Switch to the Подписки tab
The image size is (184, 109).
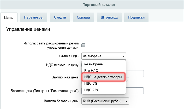[x=136, y=18]
